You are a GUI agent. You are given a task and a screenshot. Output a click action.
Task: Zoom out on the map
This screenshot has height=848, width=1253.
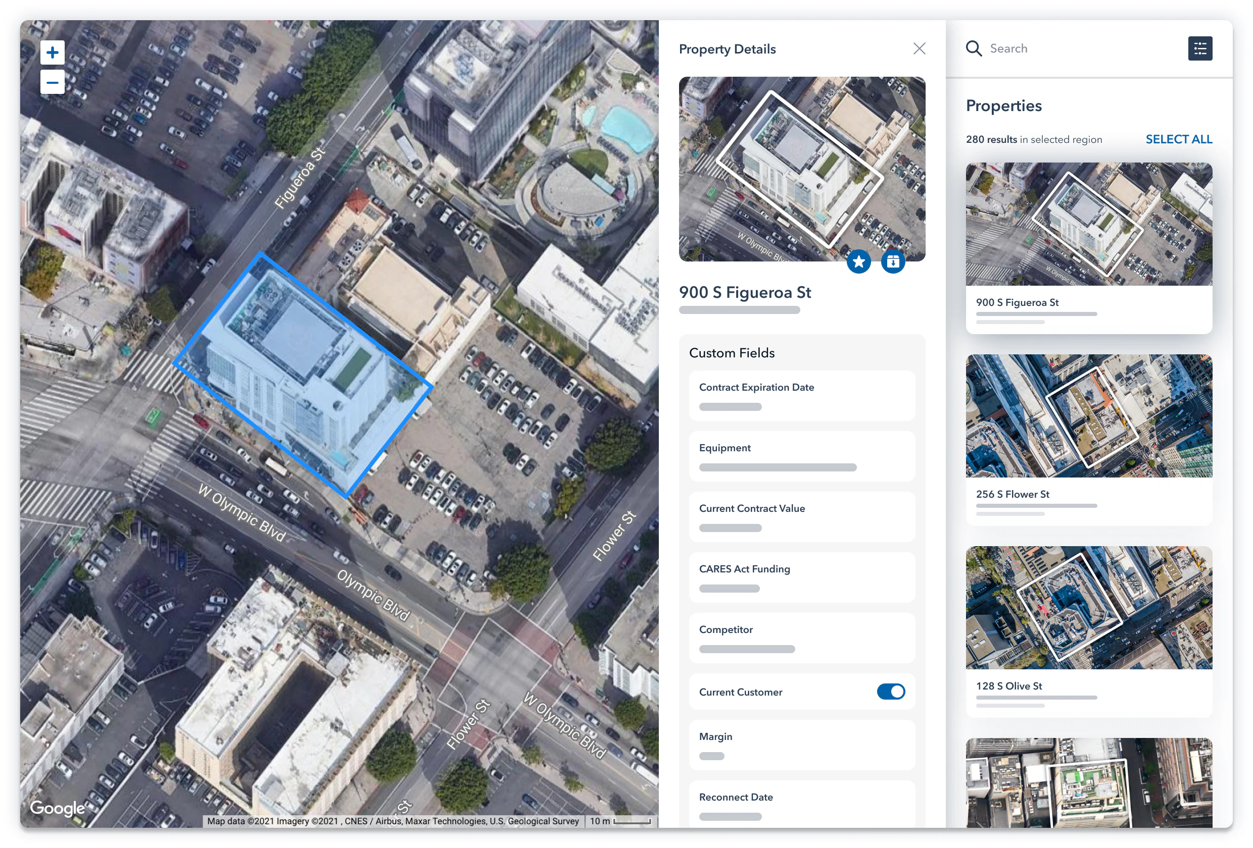(53, 82)
